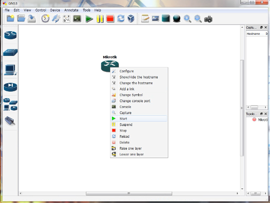Open console terminal toolbar icon
The width and height of the screenshot is (270, 203).
point(77,18)
